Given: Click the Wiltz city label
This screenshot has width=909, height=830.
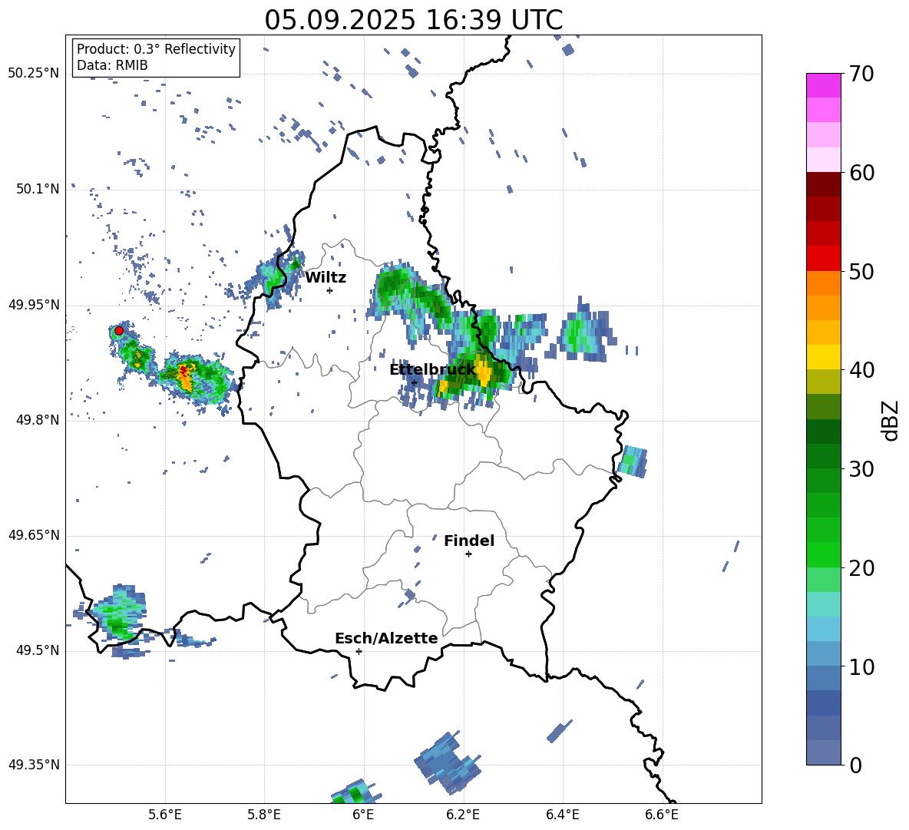Looking at the screenshot, I should tap(326, 278).
